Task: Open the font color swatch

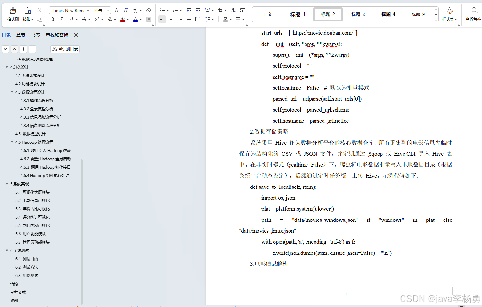Action: pyautogui.click(x=135, y=19)
